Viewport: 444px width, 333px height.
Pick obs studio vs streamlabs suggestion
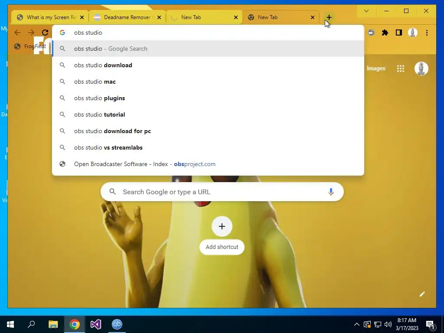[x=208, y=147]
